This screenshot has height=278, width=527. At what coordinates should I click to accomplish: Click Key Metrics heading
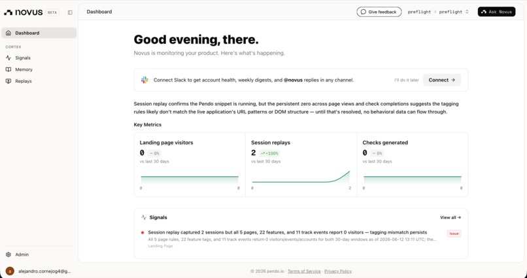pyautogui.click(x=148, y=125)
